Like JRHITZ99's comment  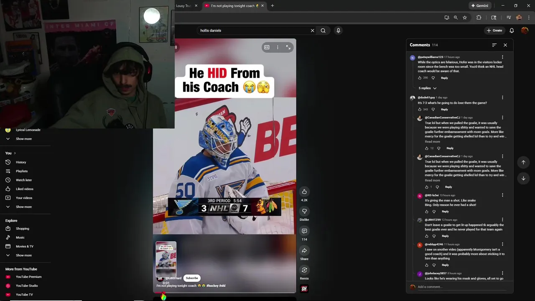(x=427, y=236)
